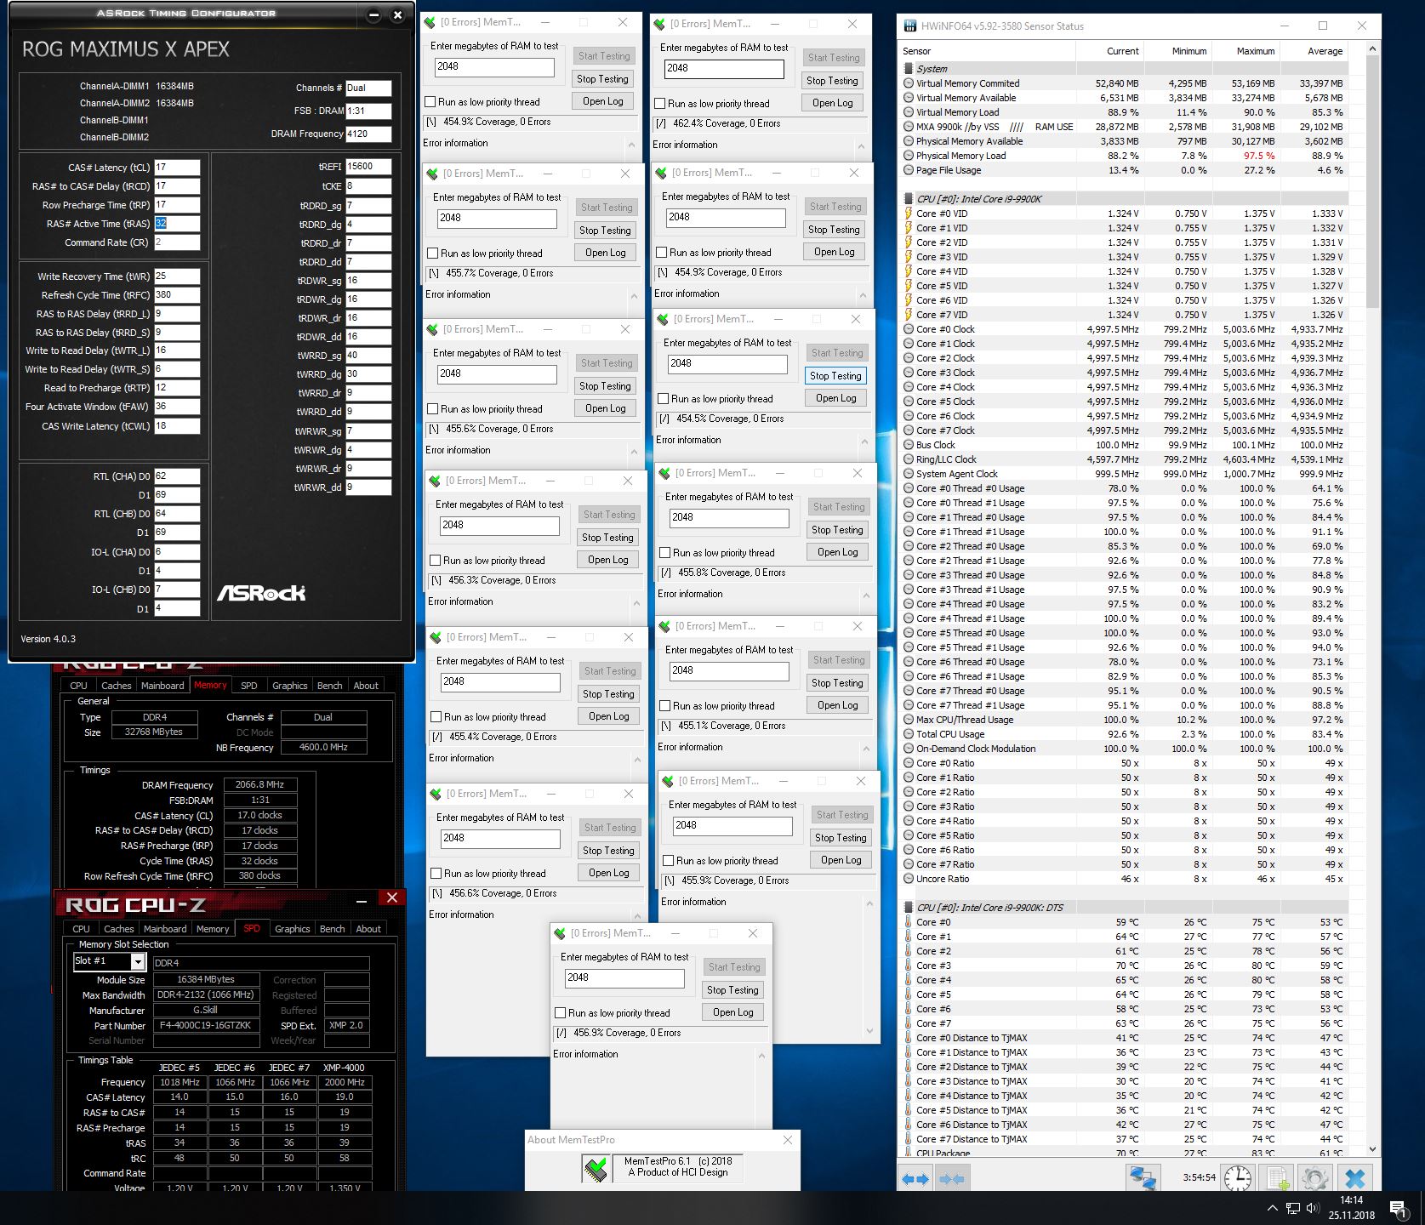Switch to Mainboard tab in CPU-Z SPD window
This screenshot has width=1425, height=1225.
pos(165,929)
